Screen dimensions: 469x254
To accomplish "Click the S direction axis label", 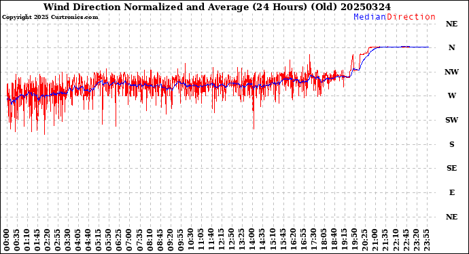I will tap(451, 144).
